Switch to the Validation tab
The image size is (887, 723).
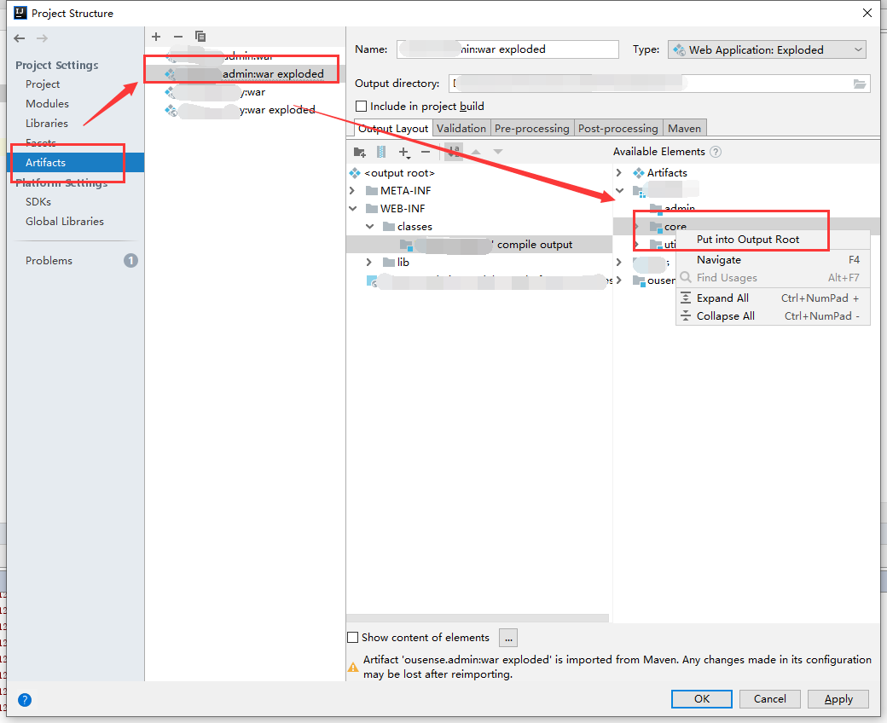point(461,128)
